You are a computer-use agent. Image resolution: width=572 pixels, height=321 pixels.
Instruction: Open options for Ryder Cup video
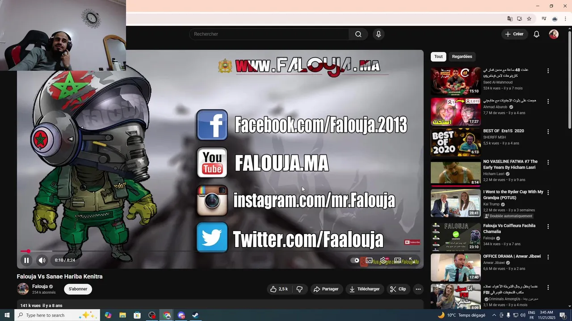pyautogui.click(x=548, y=193)
